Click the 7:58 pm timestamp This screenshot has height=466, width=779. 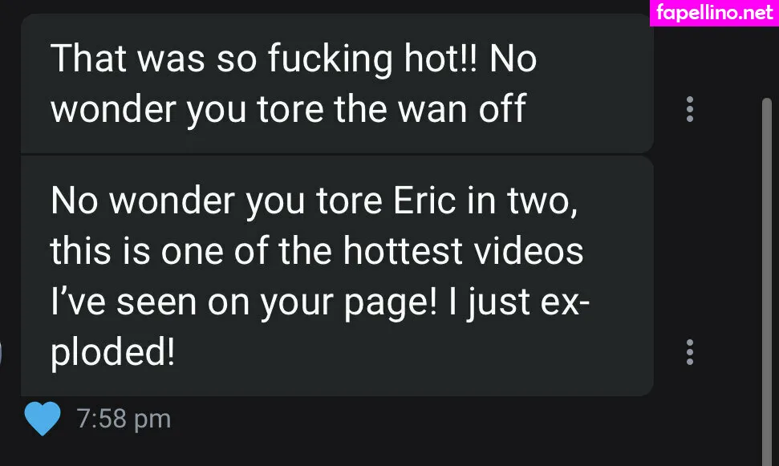tap(124, 419)
